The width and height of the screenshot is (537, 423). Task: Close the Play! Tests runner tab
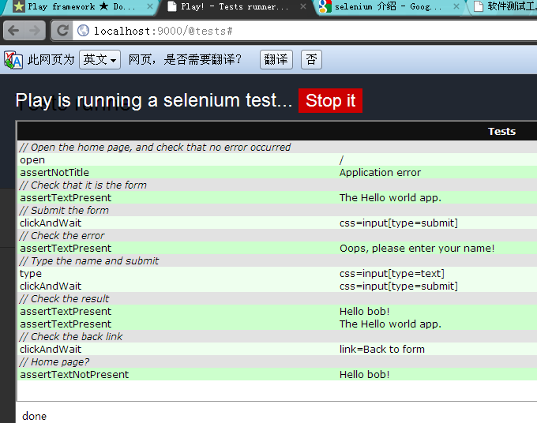point(303,6)
